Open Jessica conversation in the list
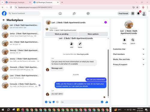The width and height of the screenshot is (150, 112). click(x=21, y=60)
